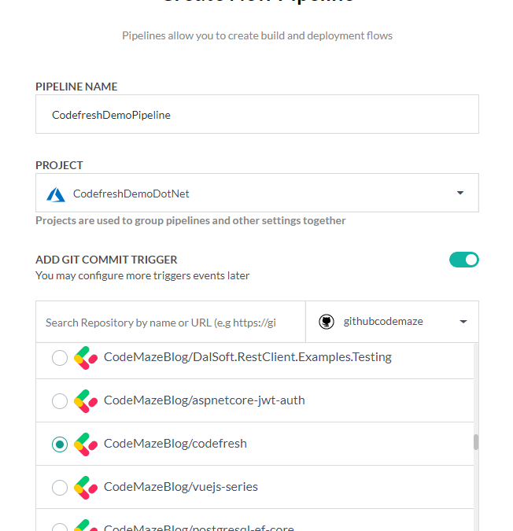Expand the githubcodemaze provider dropdown arrow
This screenshot has height=531, width=513.
pyautogui.click(x=463, y=322)
